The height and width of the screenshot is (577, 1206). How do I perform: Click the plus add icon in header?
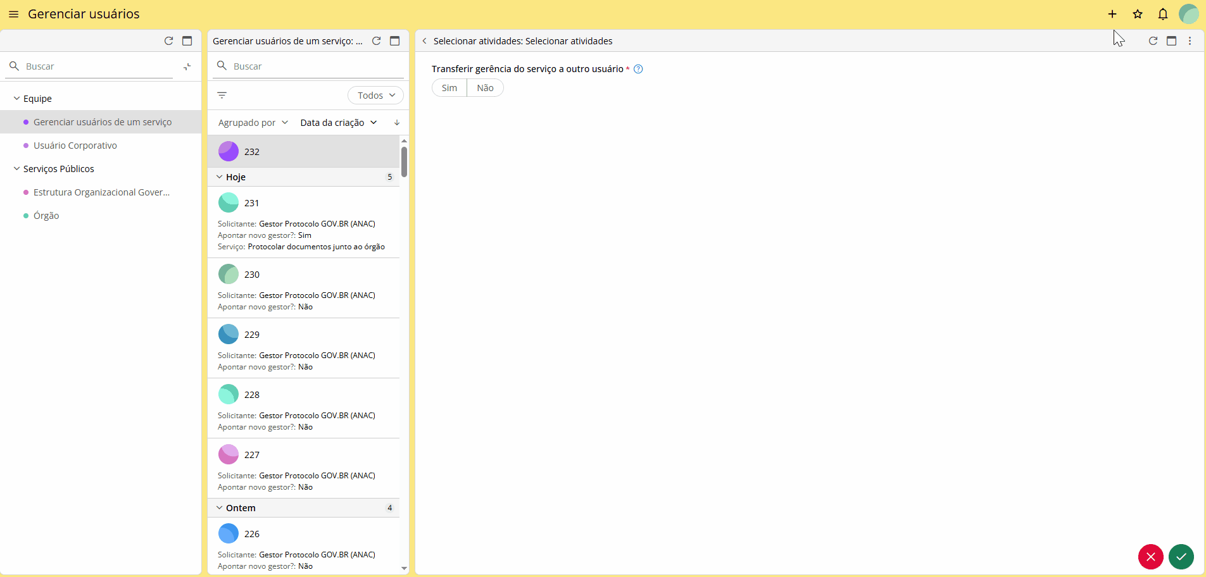pyautogui.click(x=1112, y=14)
